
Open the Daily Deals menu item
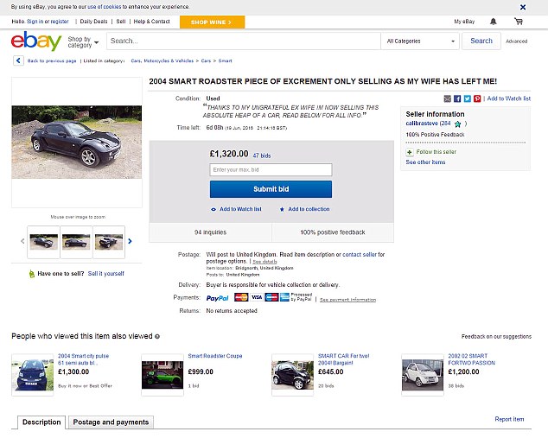(x=93, y=22)
